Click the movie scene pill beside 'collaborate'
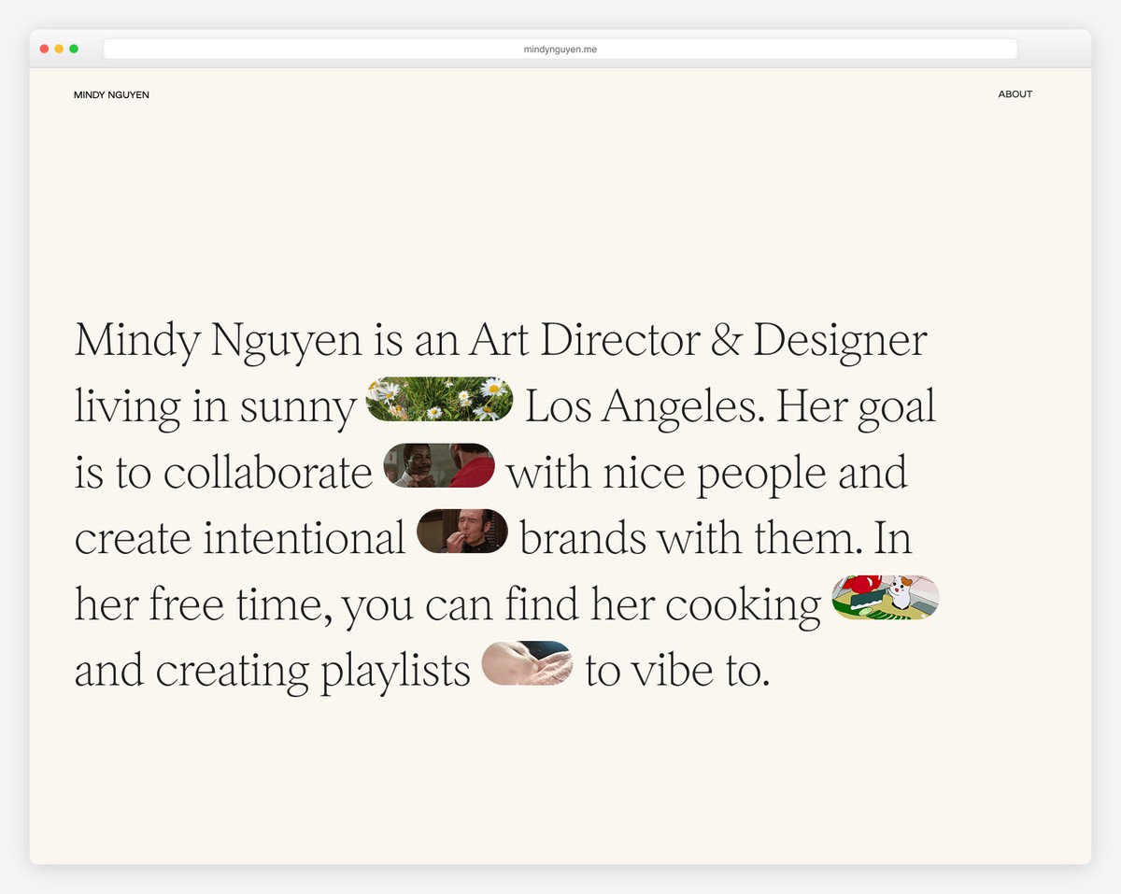The image size is (1121, 894). pos(439,465)
